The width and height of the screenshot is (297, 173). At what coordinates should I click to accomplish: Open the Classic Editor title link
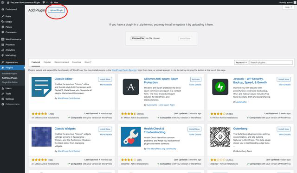click(64, 79)
